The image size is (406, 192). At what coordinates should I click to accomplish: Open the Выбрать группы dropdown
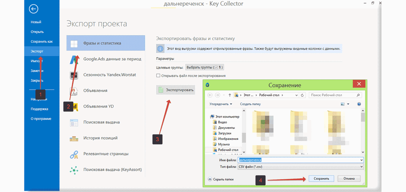coord(205,68)
